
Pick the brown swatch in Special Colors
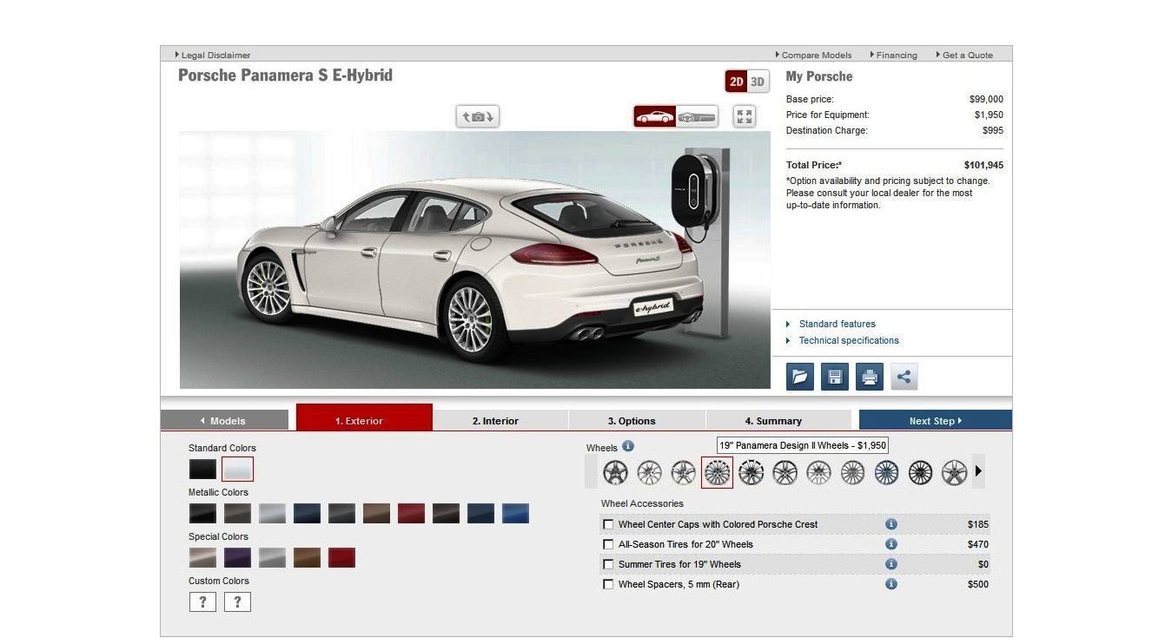[307, 558]
